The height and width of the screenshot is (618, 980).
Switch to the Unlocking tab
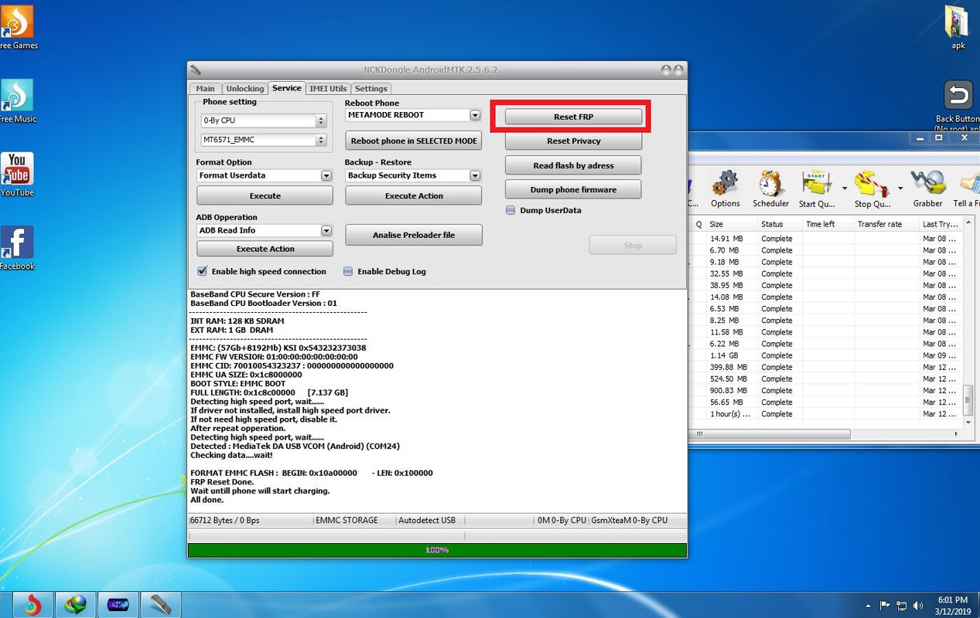(x=244, y=89)
